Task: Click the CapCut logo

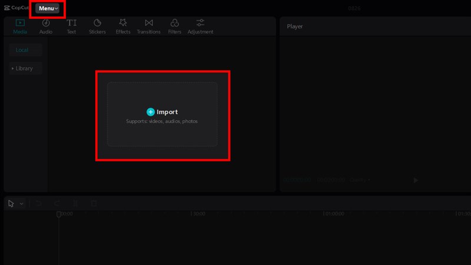Action: pyautogui.click(x=16, y=8)
